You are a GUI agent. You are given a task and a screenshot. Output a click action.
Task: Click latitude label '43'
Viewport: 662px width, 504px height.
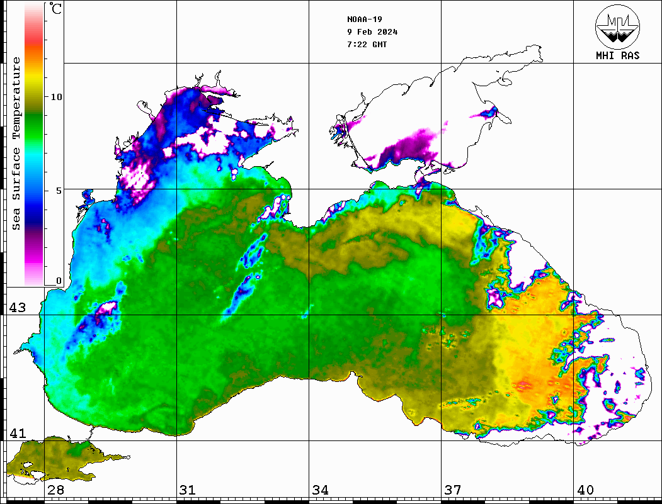coord(18,308)
